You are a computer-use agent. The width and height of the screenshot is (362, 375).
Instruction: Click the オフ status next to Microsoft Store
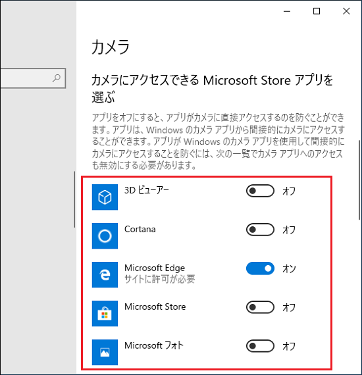pyautogui.click(x=289, y=307)
